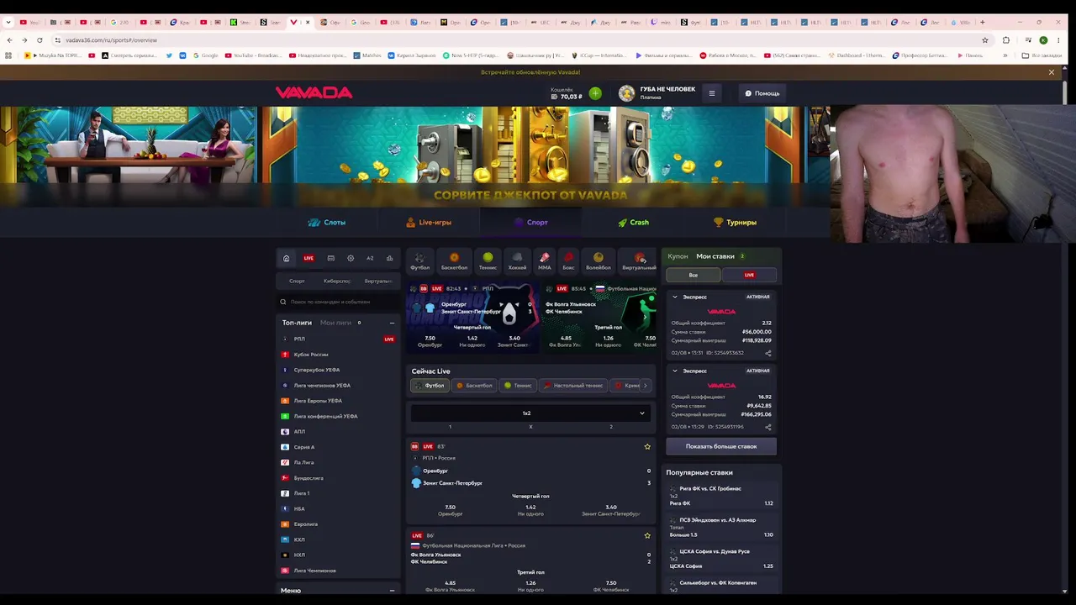Filter live events by Баскетбол chip

coord(475,386)
